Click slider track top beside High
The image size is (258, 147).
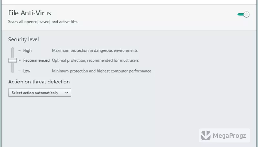click(x=13, y=50)
